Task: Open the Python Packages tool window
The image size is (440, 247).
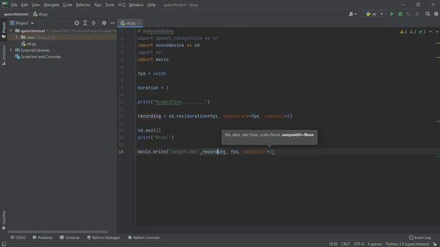Action: 103,237
